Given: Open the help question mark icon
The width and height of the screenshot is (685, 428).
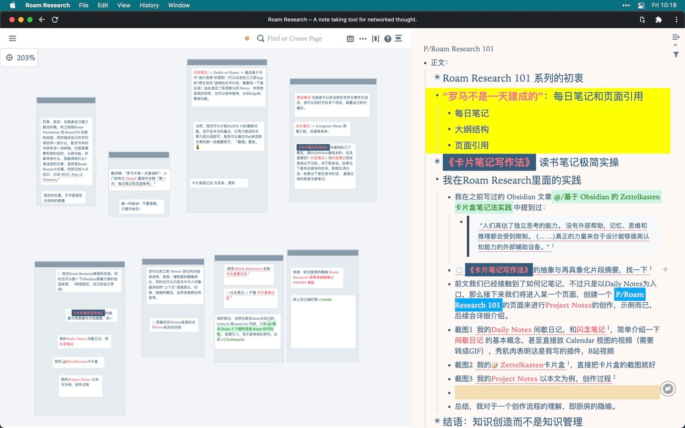Looking at the screenshot, I should (388, 39).
